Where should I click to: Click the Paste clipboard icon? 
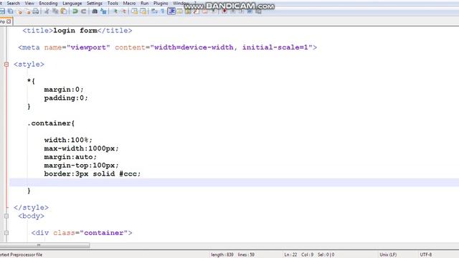tap(64, 11)
